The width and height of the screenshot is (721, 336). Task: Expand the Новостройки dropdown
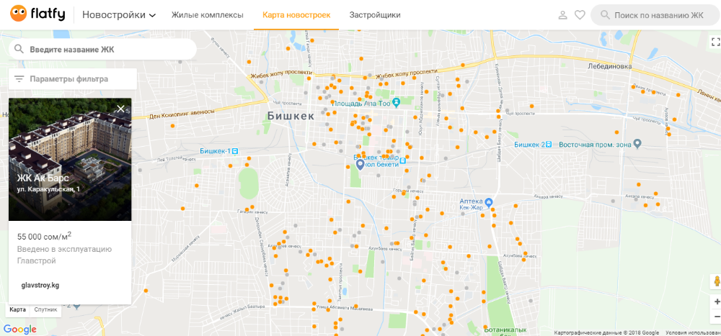[x=119, y=15]
